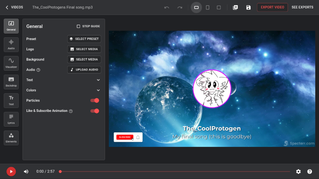Select the square aspect ratio icon

pyautogui.click(x=219, y=7)
